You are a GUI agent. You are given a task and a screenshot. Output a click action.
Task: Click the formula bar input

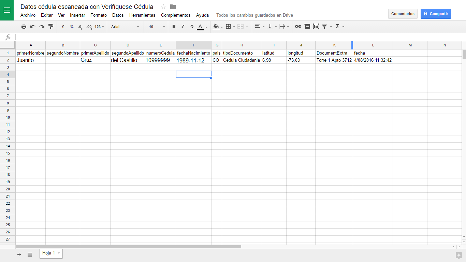click(x=241, y=37)
